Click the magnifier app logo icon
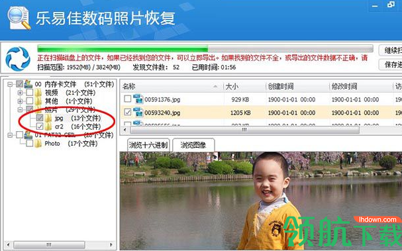402x251 pixels. pos(19,17)
